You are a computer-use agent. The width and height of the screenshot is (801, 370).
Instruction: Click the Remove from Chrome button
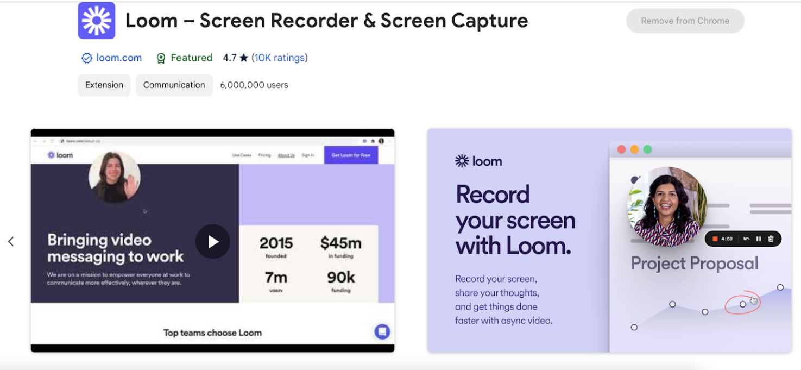click(x=685, y=21)
